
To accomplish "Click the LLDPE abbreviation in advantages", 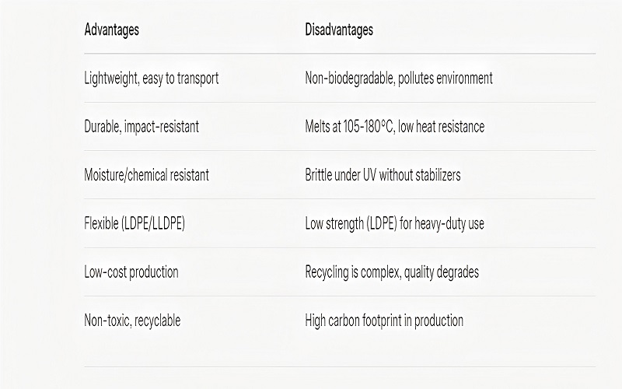I will (168, 223).
